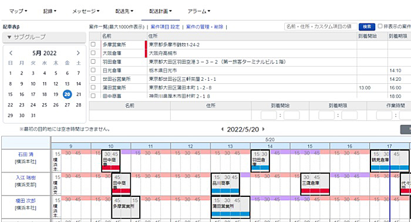Viewport: 411px width, 222px height.
Task: Click address 東京都多摩市鶴牧1-24-2
Action: pyautogui.click(x=174, y=45)
